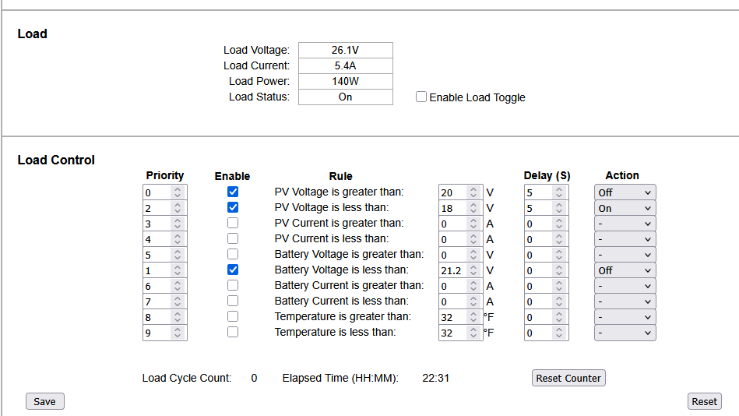Image resolution: width=739 pixels, height=416 pixels.
Task: Disable the PV Voltage is less than rule
Action: tap(232, 207)
